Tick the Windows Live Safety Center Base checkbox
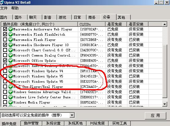The image size is (170, 126). click(x=5, y=97)
